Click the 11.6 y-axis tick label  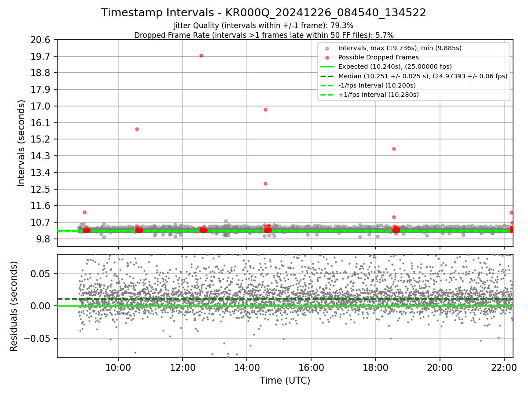pos(41,205)
